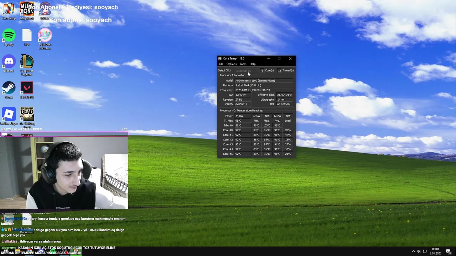
Task: Click the Processor Information group label
Action: [232, 75]
